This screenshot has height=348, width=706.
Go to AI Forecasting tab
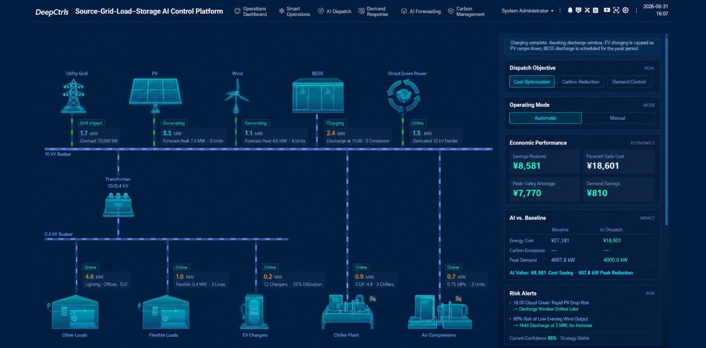[x=420, y=11]
